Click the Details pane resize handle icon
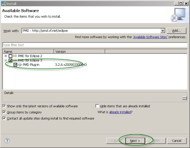Screen dimensions: 190x148 click(x=184, y=98)
